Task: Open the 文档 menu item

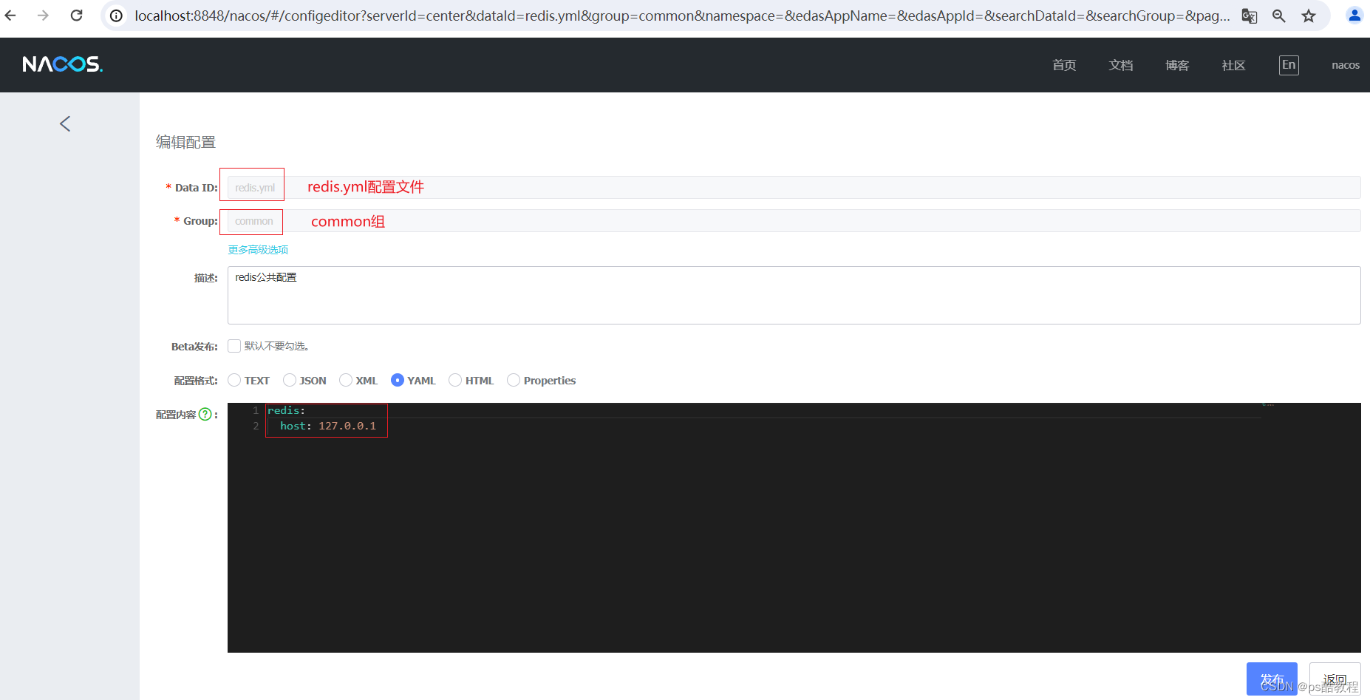Action: tap(1121, 65)
